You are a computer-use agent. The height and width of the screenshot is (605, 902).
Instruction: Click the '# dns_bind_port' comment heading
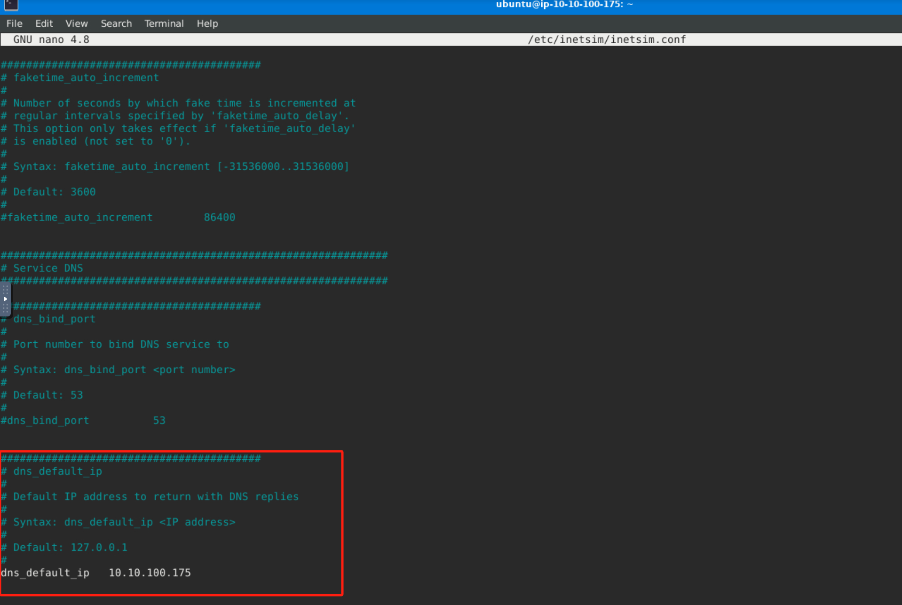48,319
